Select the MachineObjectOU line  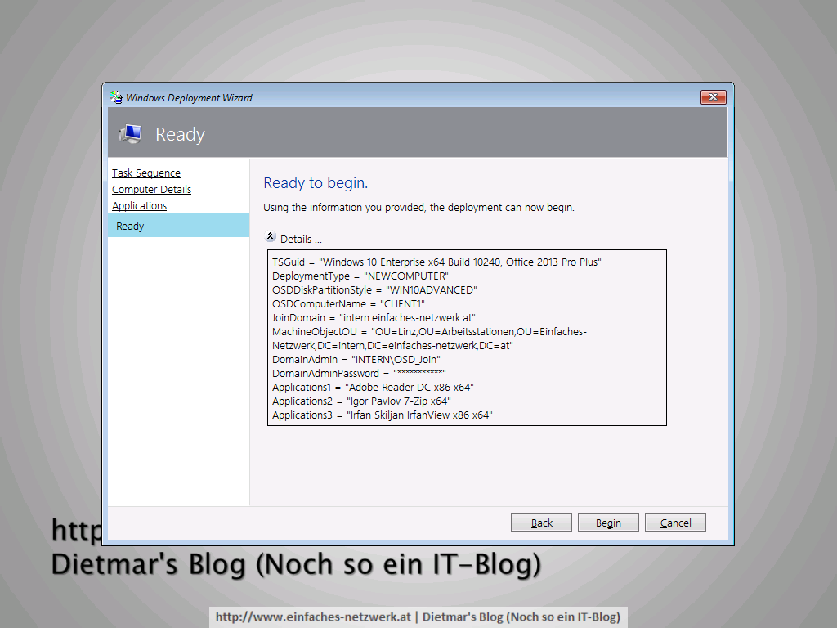click(430, 339)
